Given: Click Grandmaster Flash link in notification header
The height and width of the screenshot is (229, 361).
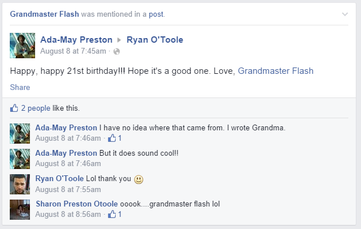Looking at the screenshot, I should pyautogui.click(x=44, y=14).
